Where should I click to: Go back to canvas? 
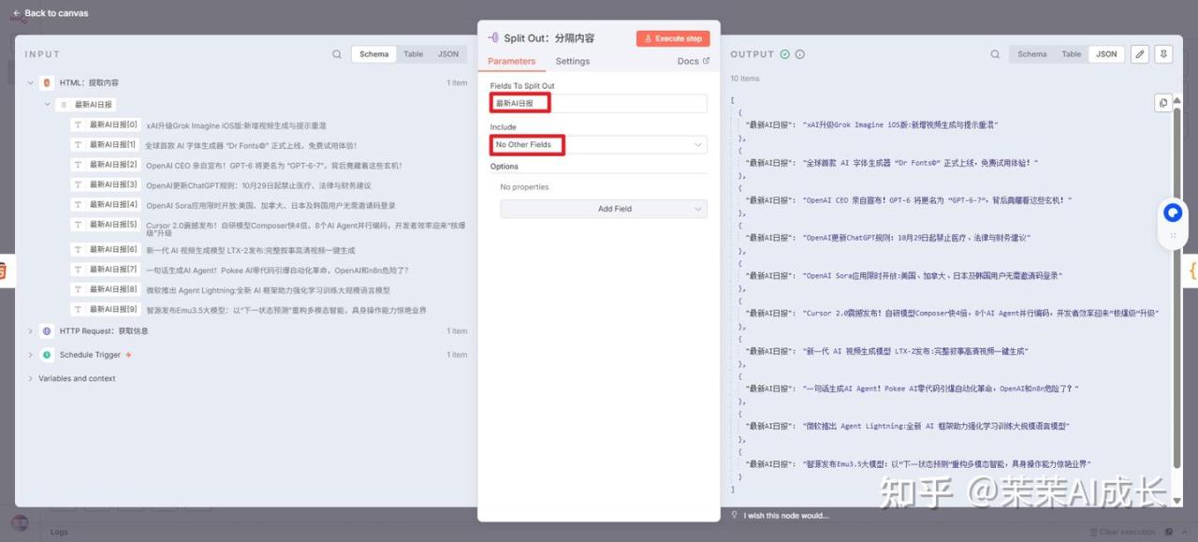pyautogui.click(x=51, y=13)
